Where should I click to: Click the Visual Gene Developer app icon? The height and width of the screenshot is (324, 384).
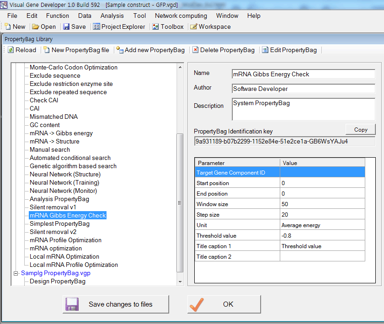[4, 5]
